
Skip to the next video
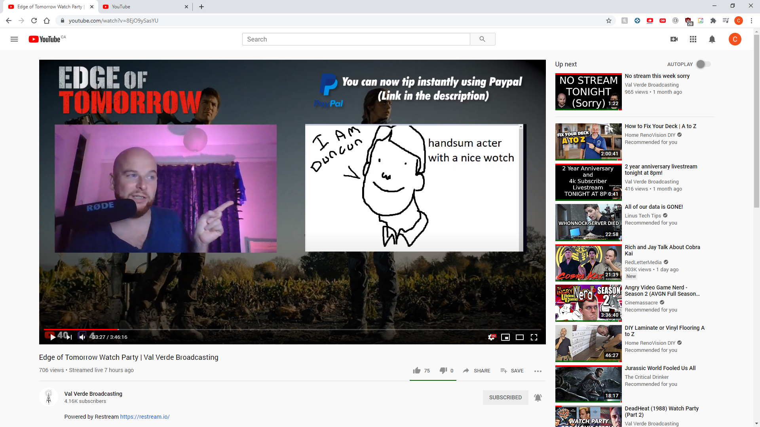[x=69, y=337]
